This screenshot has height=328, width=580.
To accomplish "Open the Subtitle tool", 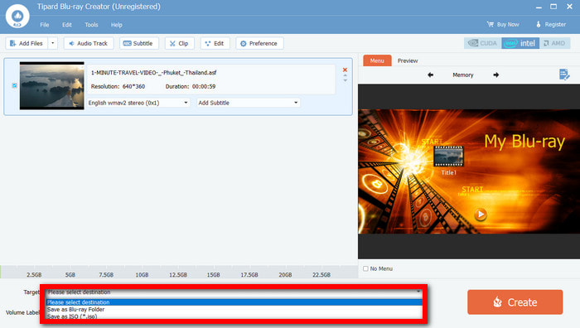I will click(x=138, y=43).
